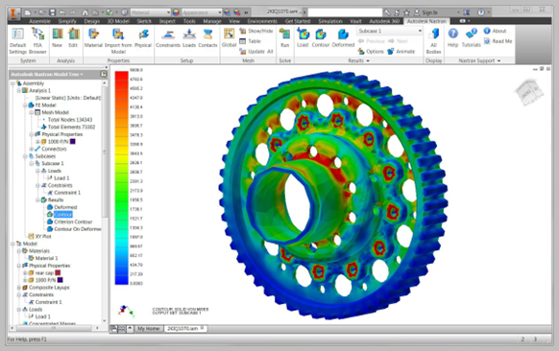Select Contour under Results
559x351 pixels.
(x=63, y=215)
